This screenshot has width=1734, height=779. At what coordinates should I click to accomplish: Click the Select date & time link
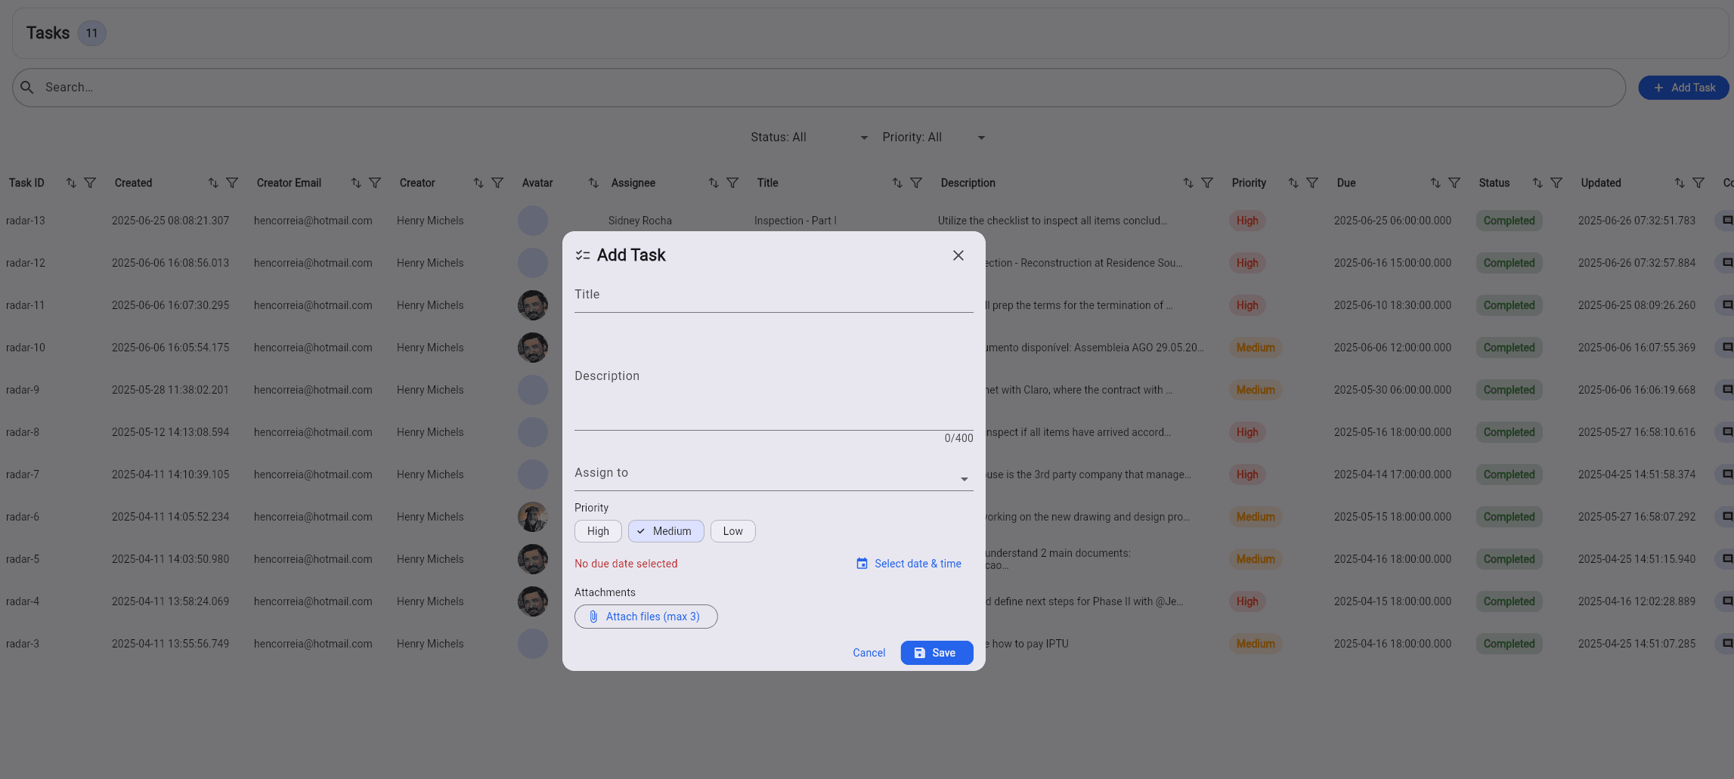click(917, 563)
